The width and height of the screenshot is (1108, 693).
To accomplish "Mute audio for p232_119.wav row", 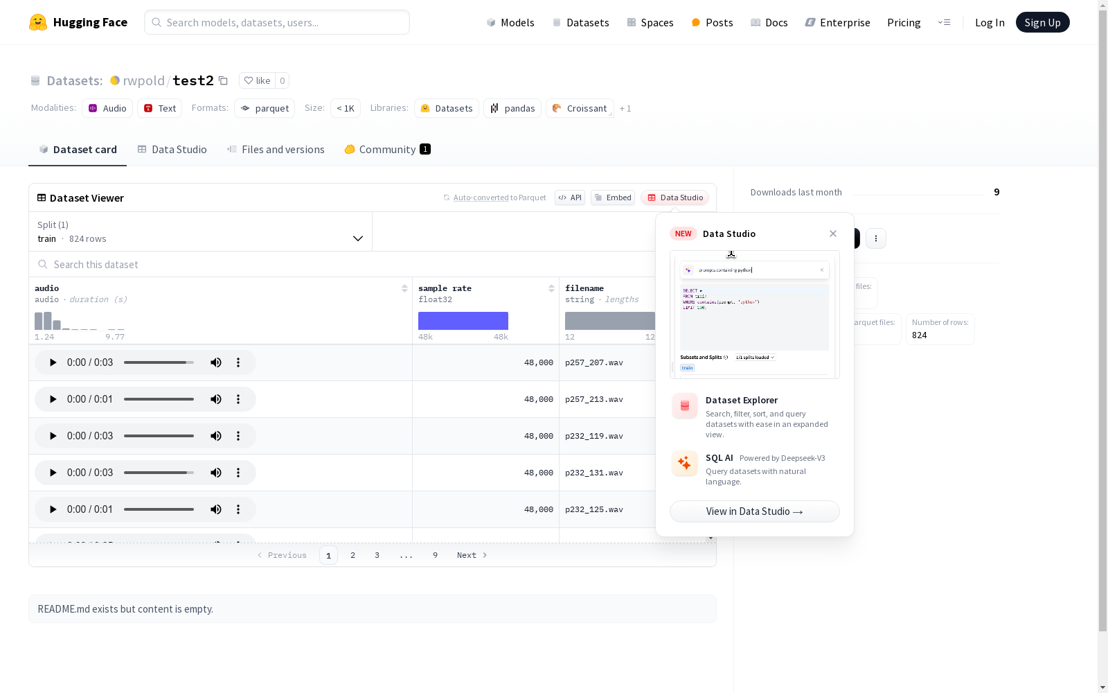I will (216, 436).
